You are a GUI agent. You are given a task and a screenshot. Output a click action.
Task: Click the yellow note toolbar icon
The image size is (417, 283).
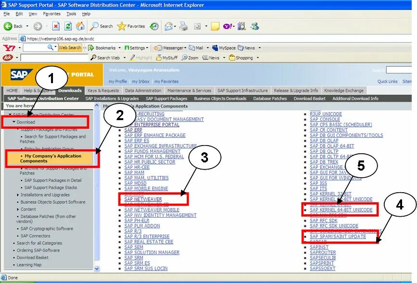(215, 26)
